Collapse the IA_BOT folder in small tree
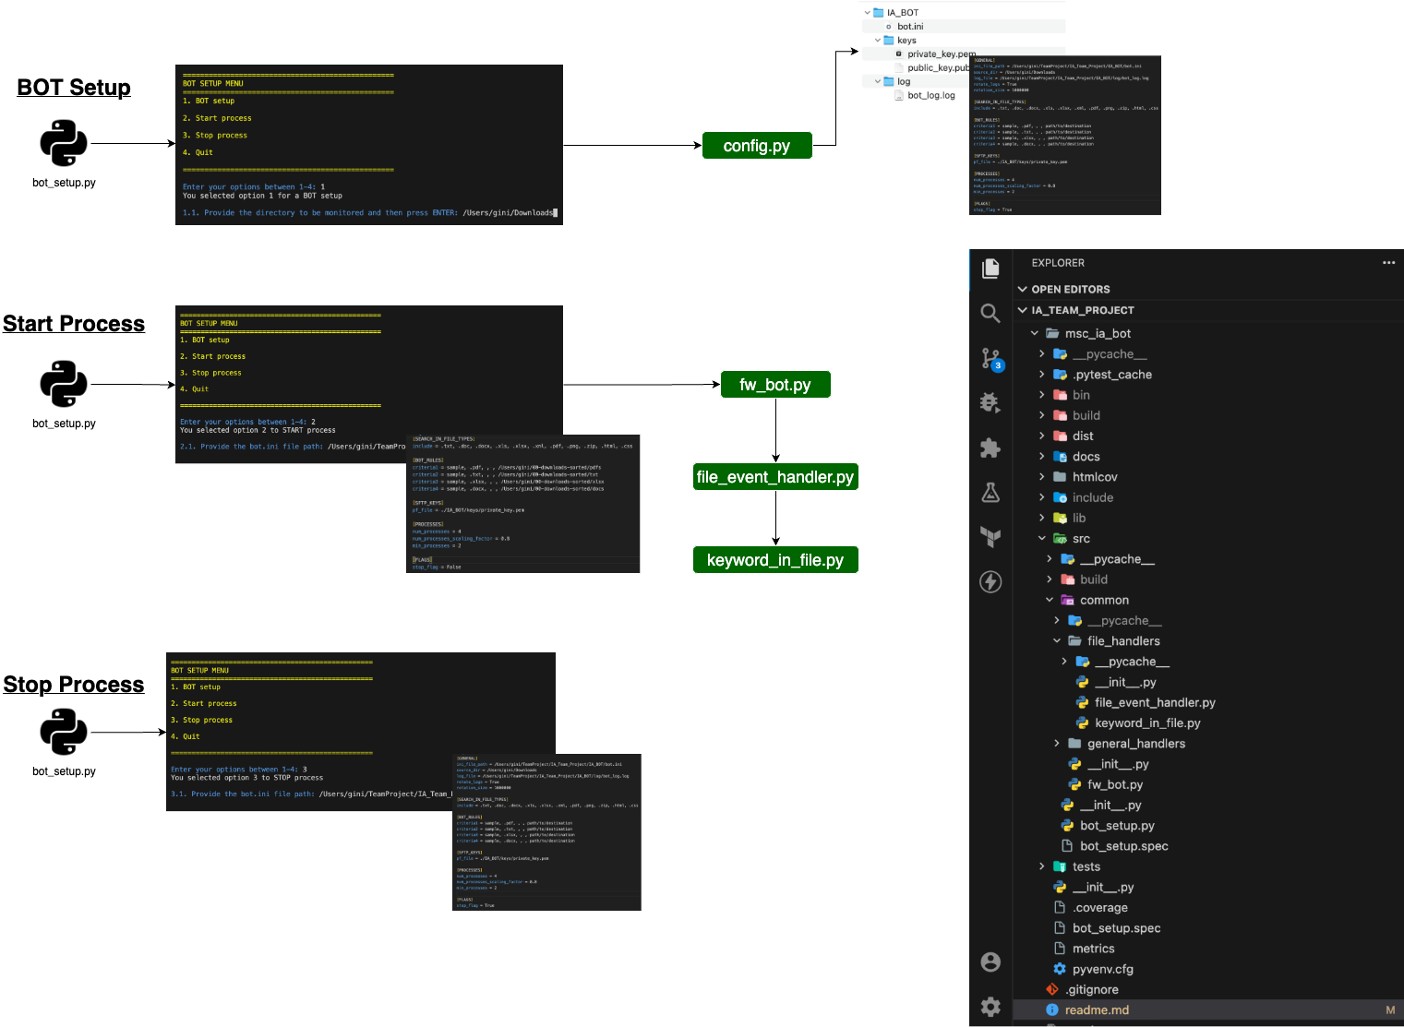Image resolution: width=1404 pixels, height=1027 pixels. pos(867,13)
